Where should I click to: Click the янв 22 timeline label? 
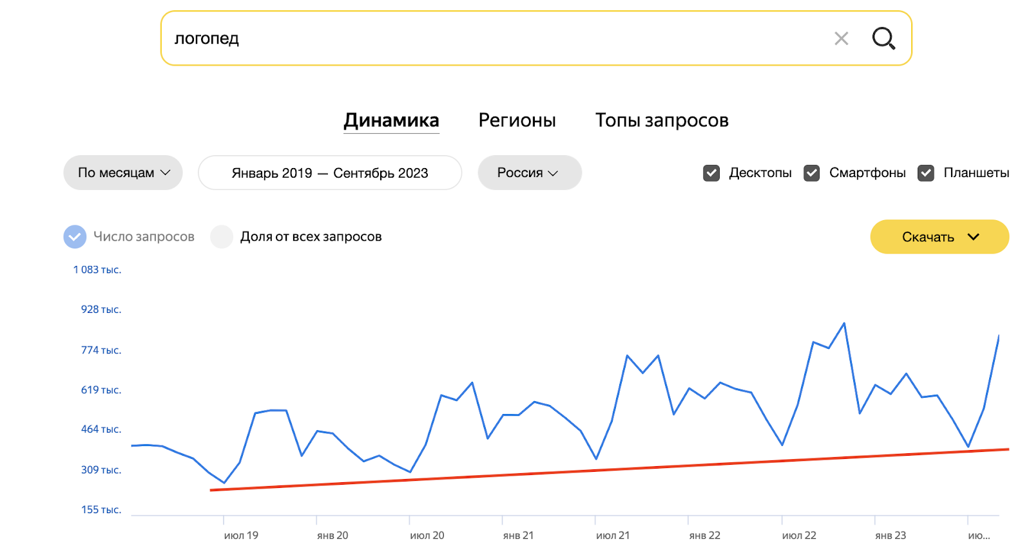(x=705, y=536)
